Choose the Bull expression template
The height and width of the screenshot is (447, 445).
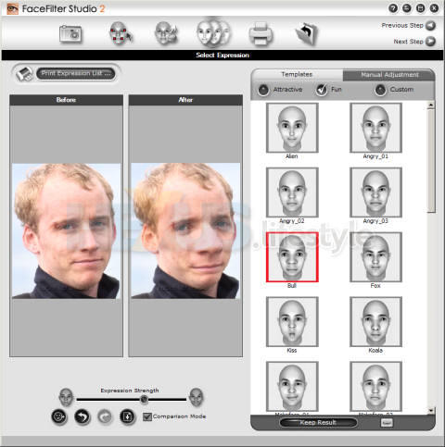292,257
